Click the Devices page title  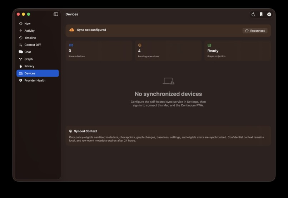tap(72, 14)
